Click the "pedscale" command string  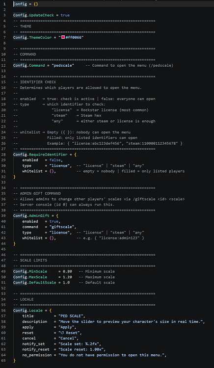[x=63, y=65]
